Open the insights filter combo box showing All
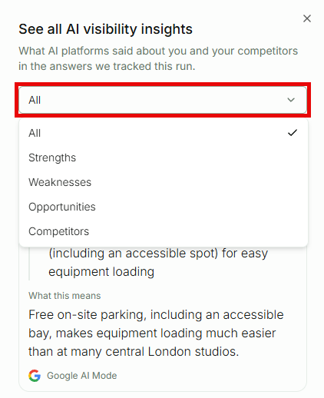This screenshot has height=398, width=324. click(163, 100)
